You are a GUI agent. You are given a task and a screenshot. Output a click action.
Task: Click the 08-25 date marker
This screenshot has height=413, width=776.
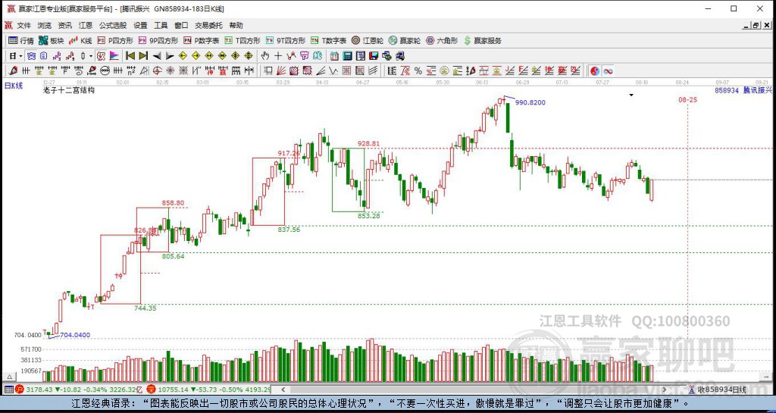tap(688, 99)
